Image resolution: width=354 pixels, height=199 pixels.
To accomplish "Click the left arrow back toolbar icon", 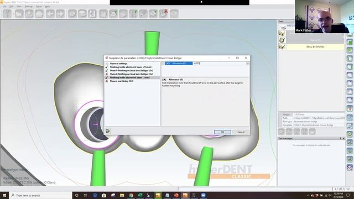I will point(50,14).
